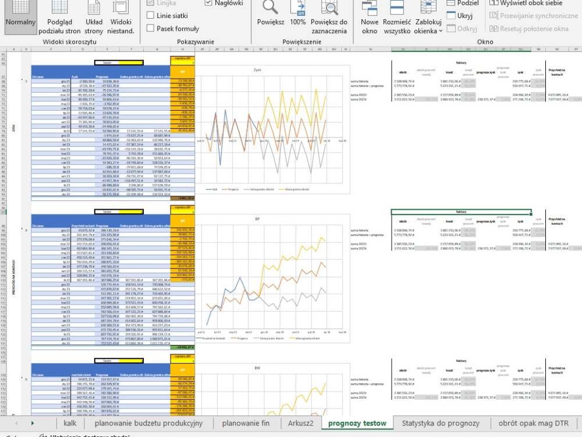Click Wyświetl obok siebie
Image resolution: width=582 pixels, height=437 pixels.
[x=526, y=3]
